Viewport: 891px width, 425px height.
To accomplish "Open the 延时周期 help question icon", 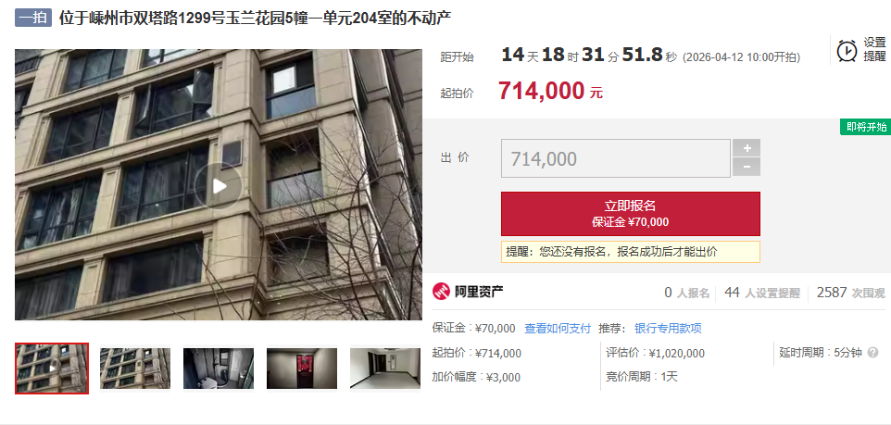I will click(x=872, y=352).
